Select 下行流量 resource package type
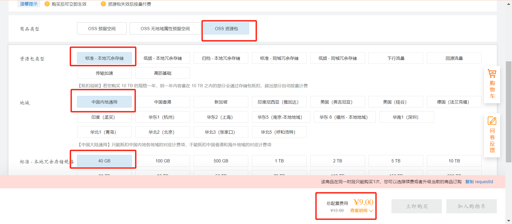This screenshot has height=224, width=512. (396, 58)
